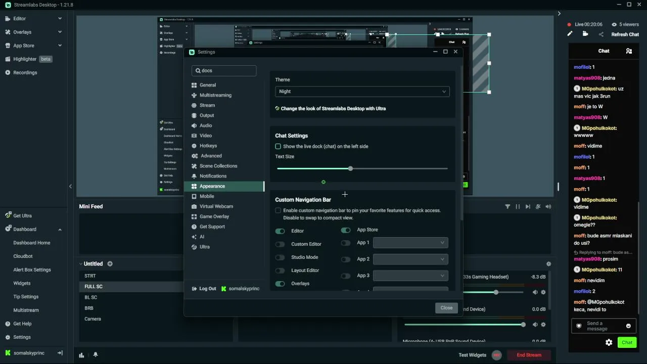Mute event sounds in Mini Feed
The height and width of the screenshot is (364, 647).
tap(538, 206)
